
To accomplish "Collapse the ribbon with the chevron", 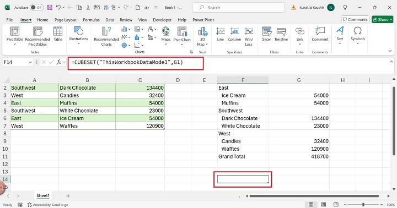I will point(390,51).
